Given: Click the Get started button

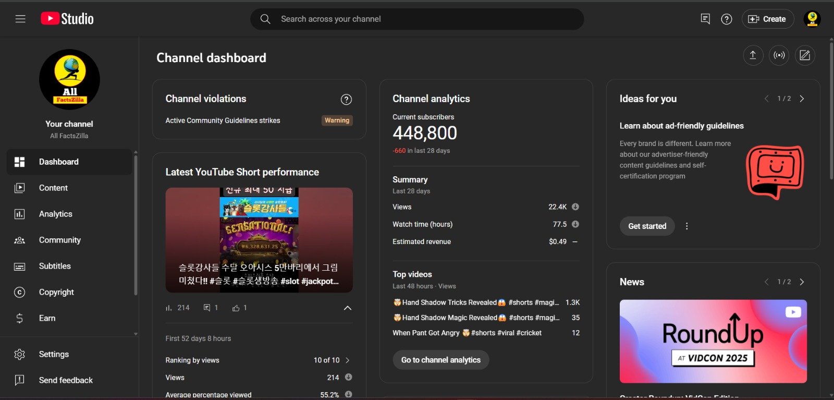Looking at the screenshot, I should [x=647, y=226].
